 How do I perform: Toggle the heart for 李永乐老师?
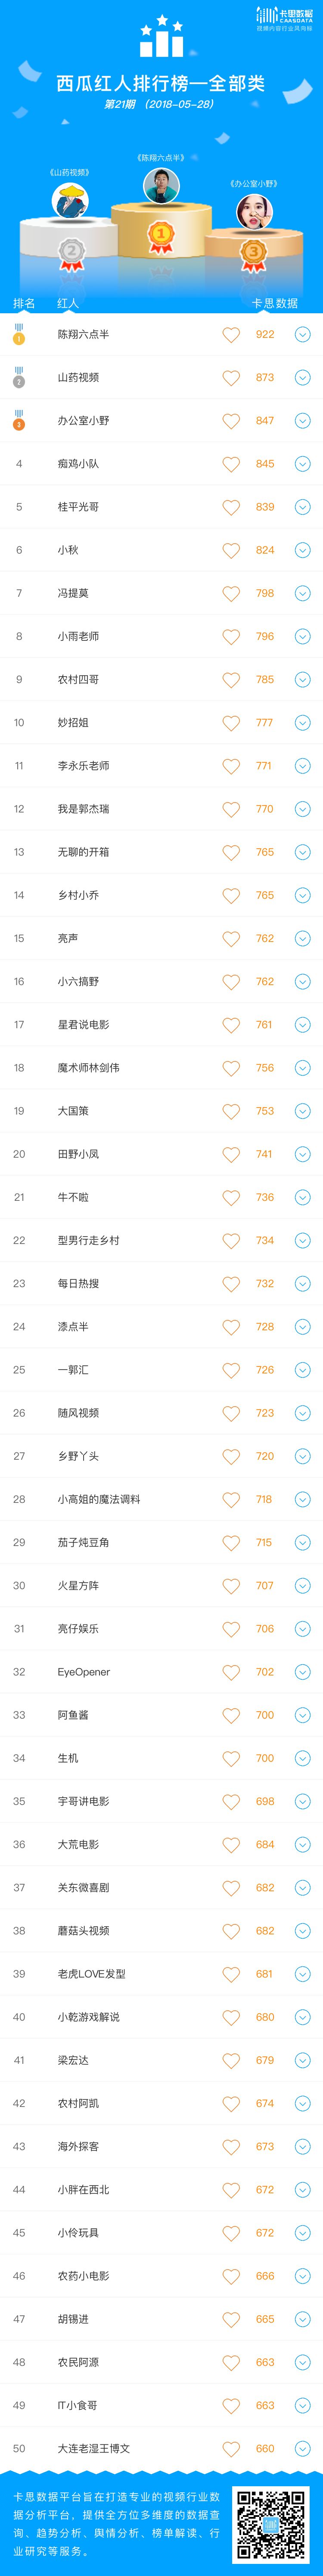[231, 766]
